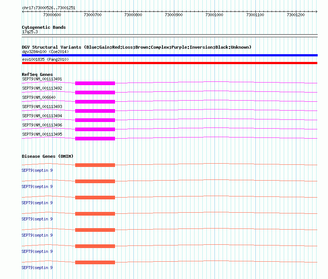Viewport: 328px width, 279px height.
Task: Click the SEPT9|NM_001113495 transcript label
Action: tap(42, 134)
